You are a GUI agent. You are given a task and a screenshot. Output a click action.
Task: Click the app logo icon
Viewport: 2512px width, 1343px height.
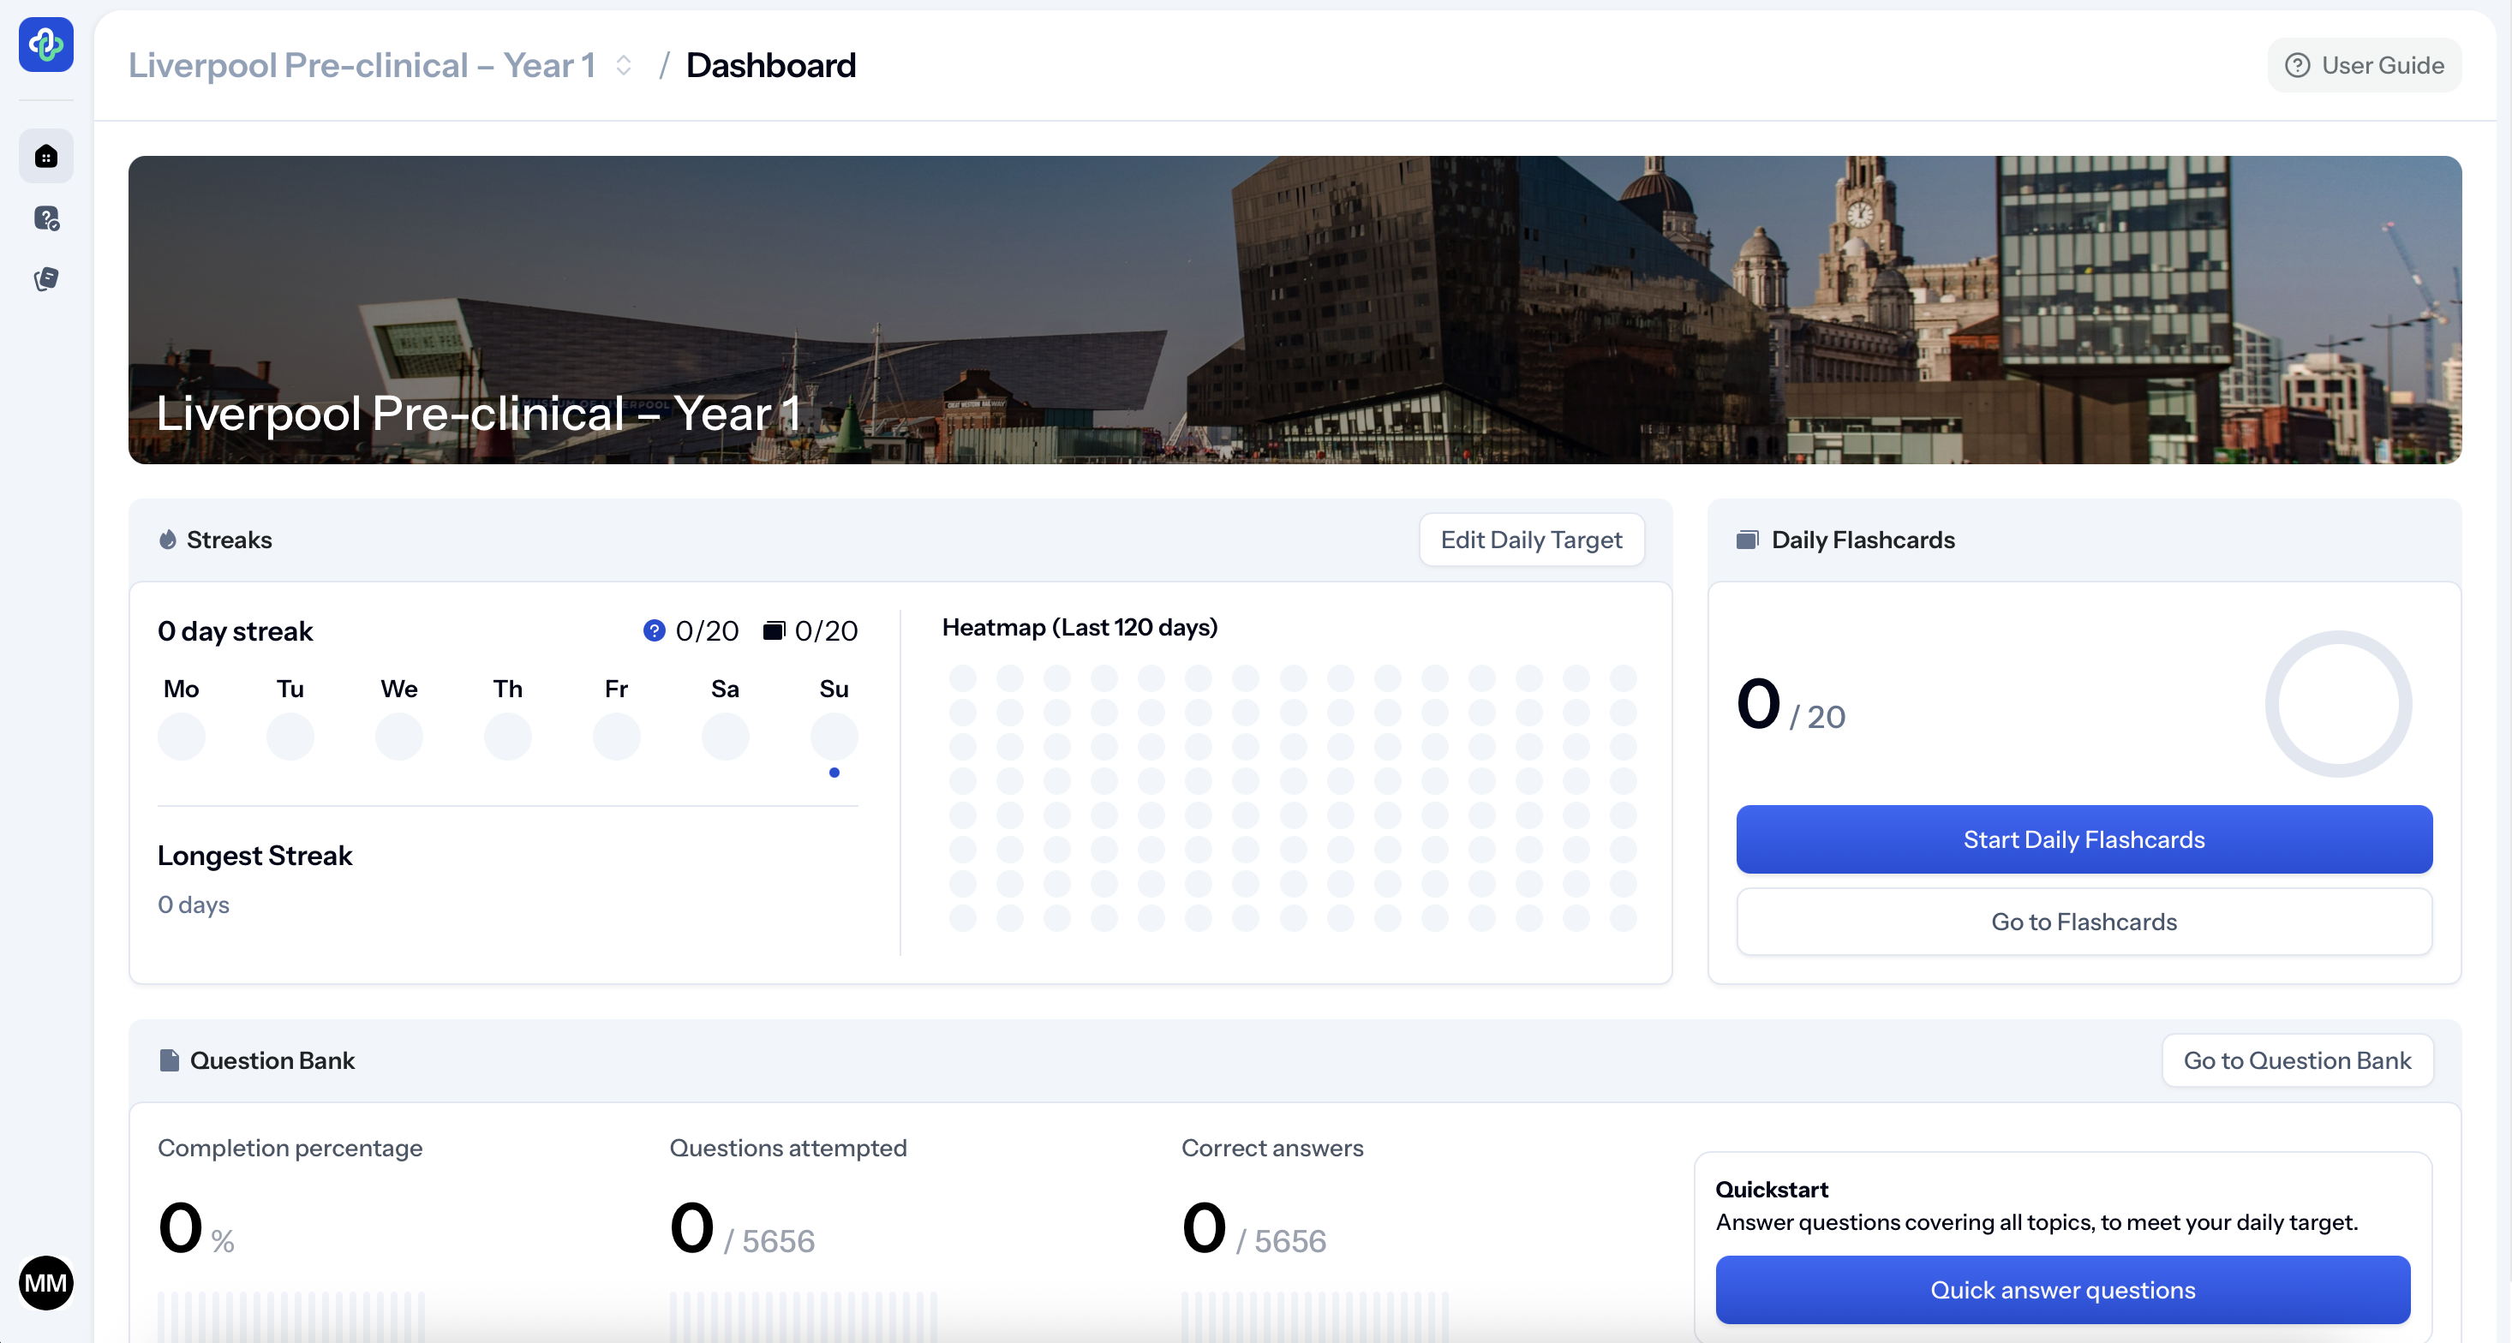click(x=45, y=44)
